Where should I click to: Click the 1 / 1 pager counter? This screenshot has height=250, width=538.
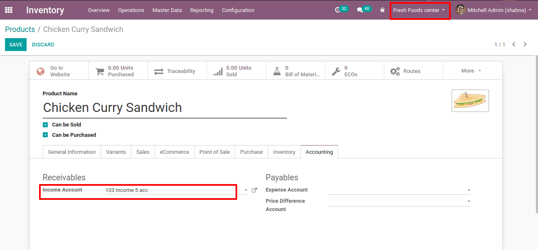(x=500, y=44)
